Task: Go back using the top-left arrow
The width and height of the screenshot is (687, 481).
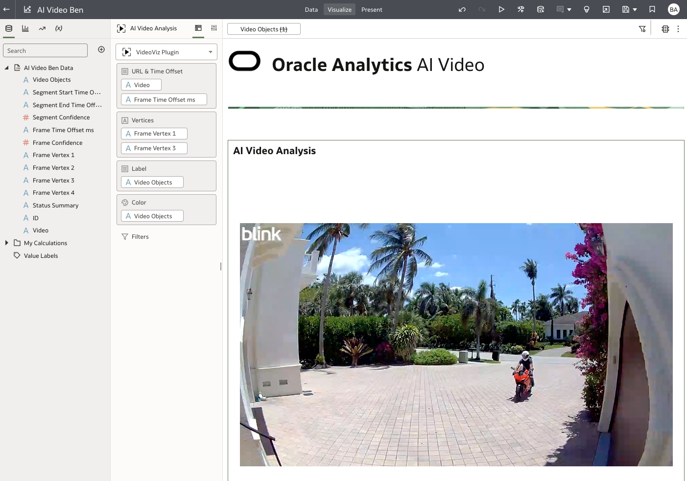Action: coord(6,9)
